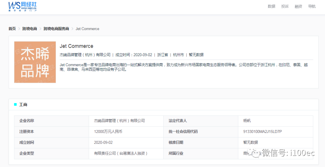The width and height of the screenshot is (325, 167).
Task: Click the 所属行业 label cell
Action: point(201,153)
